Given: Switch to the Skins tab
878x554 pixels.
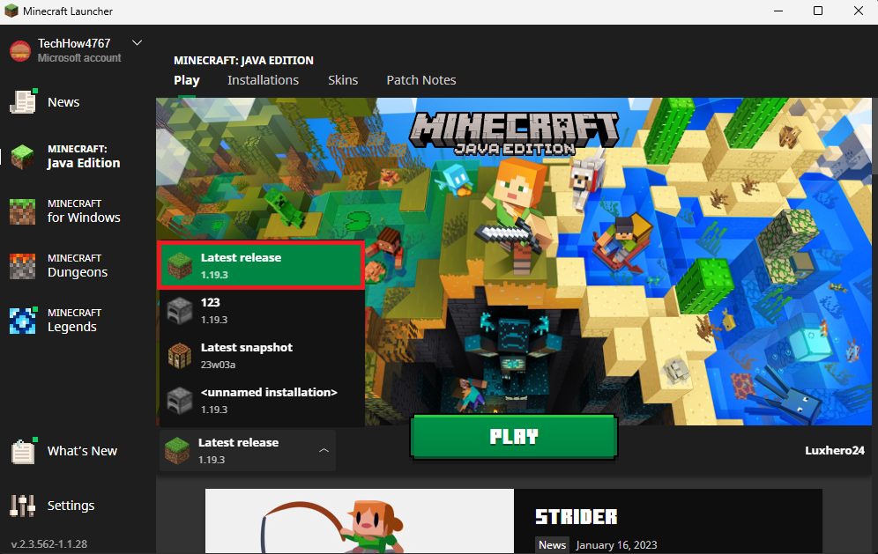Looking at the screenshot, I should point(343,80).
